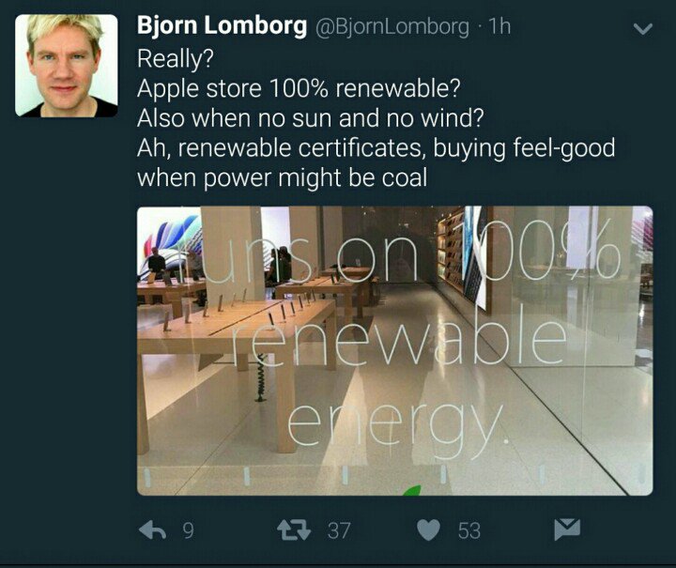676x568 pixels.
Task: Select "Also when no sun and no wind?" text
Action: point(311,118)
